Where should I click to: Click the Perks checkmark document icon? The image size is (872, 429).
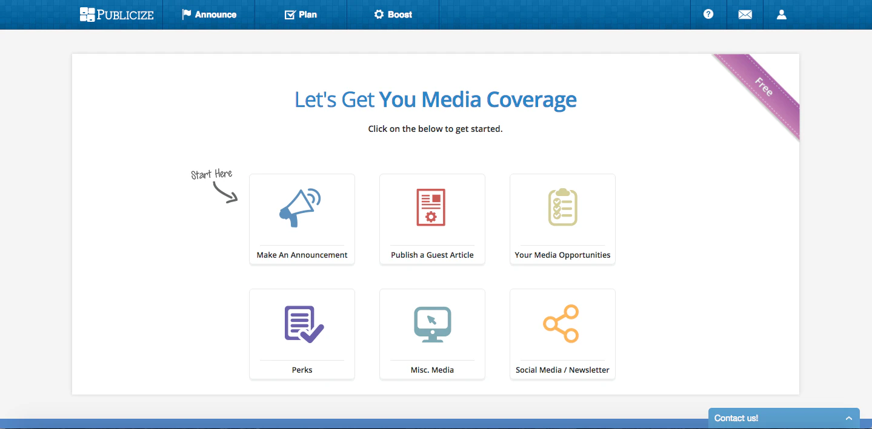pos(304,324)
